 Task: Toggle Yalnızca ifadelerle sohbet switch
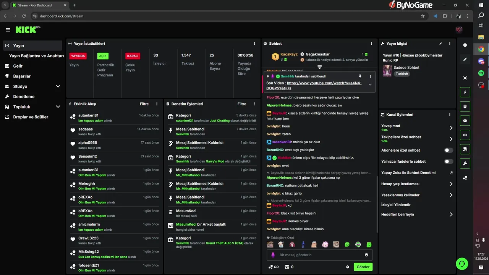449,162
